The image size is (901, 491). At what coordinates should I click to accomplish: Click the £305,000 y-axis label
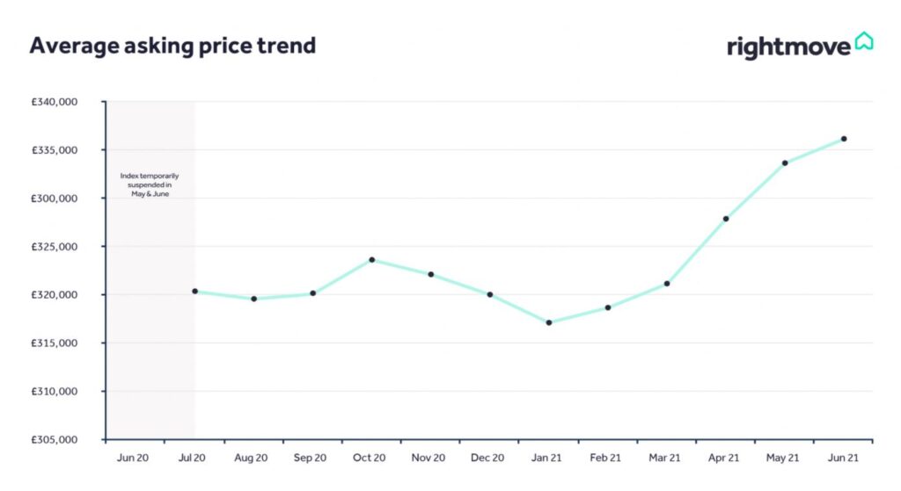coord(55,439)
